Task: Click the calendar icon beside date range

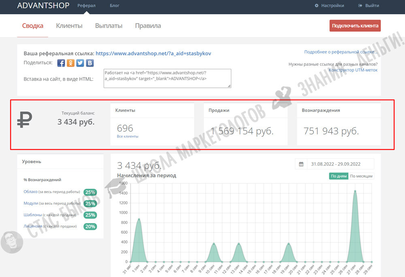Action: 301,164
